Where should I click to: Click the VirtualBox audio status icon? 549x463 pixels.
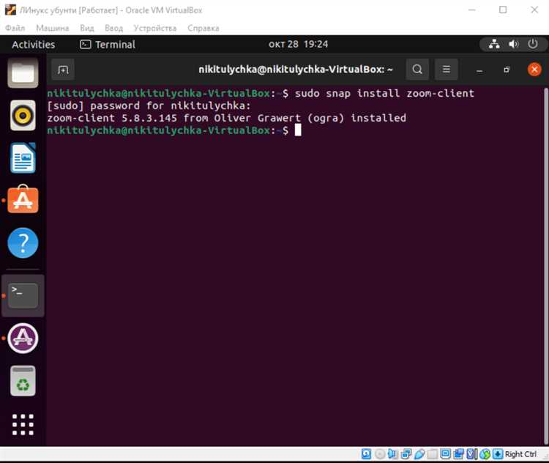tap(393, 454)
